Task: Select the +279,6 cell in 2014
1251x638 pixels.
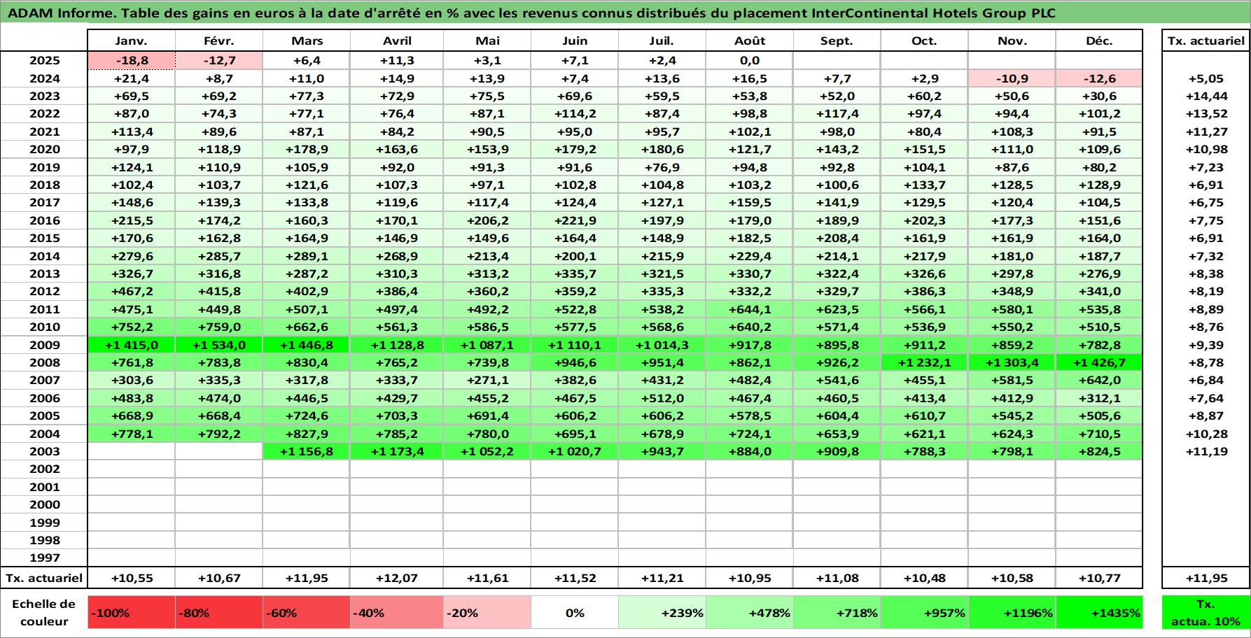Action: pos(131,256)
